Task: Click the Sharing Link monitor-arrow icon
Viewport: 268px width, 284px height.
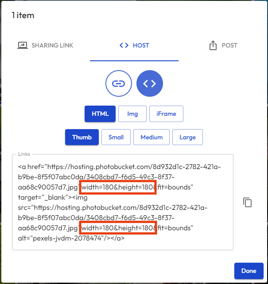Action: tap(22, 45)
